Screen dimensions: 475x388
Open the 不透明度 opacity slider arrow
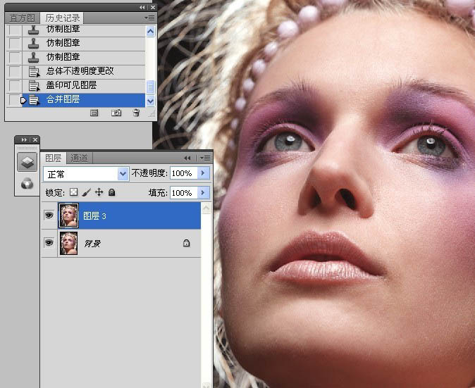[204, 173]
